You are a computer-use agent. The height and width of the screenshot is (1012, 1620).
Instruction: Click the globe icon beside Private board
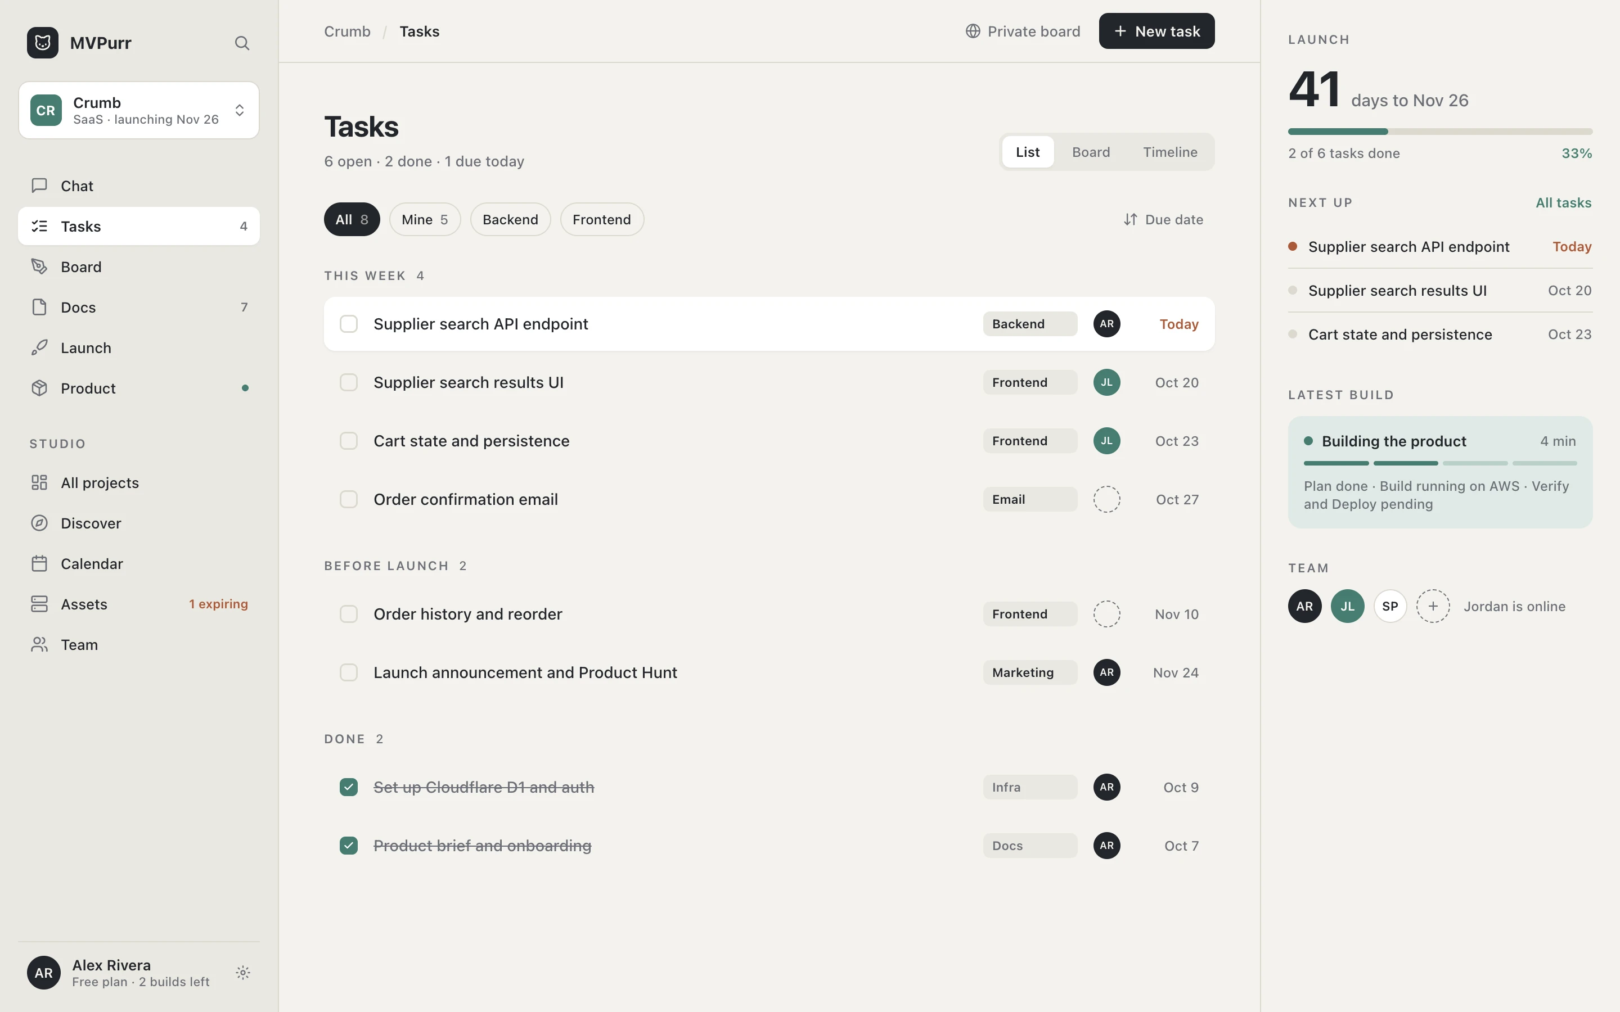point(973,31)
